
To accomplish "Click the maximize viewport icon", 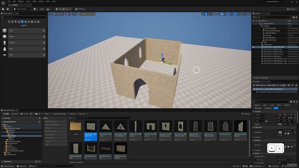I will [249, 14].
